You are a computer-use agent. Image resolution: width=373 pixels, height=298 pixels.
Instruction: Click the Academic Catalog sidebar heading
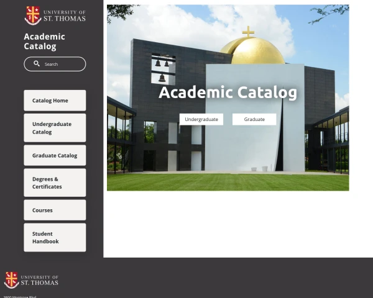[45, 42]
